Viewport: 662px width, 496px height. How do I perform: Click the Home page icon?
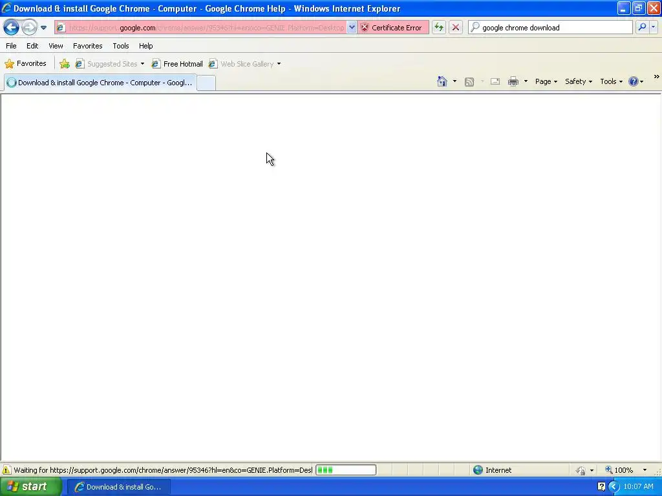[442, 81]
